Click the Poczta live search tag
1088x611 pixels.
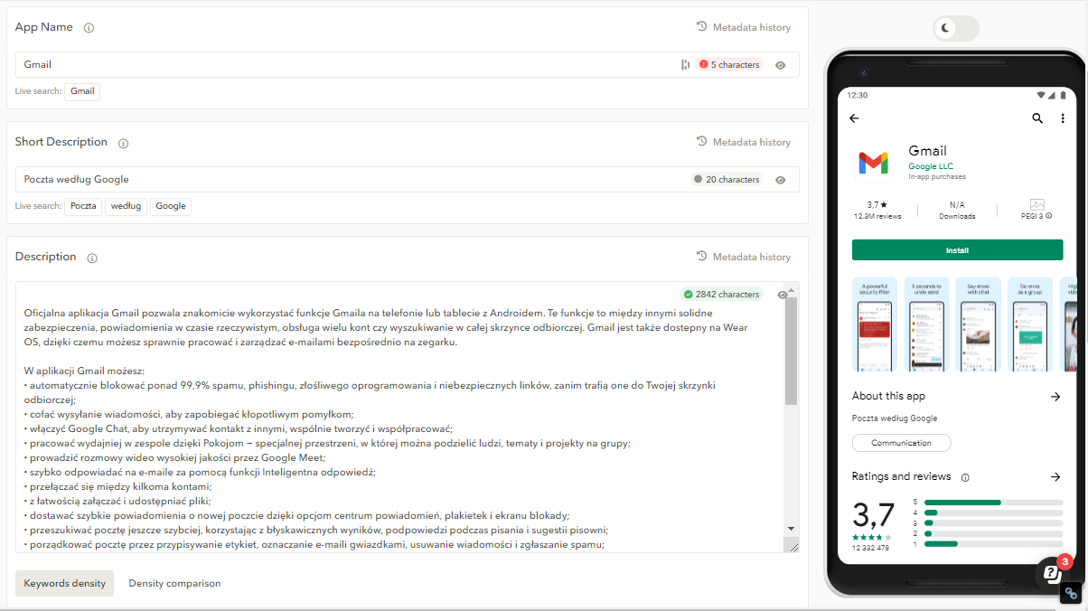83,206
